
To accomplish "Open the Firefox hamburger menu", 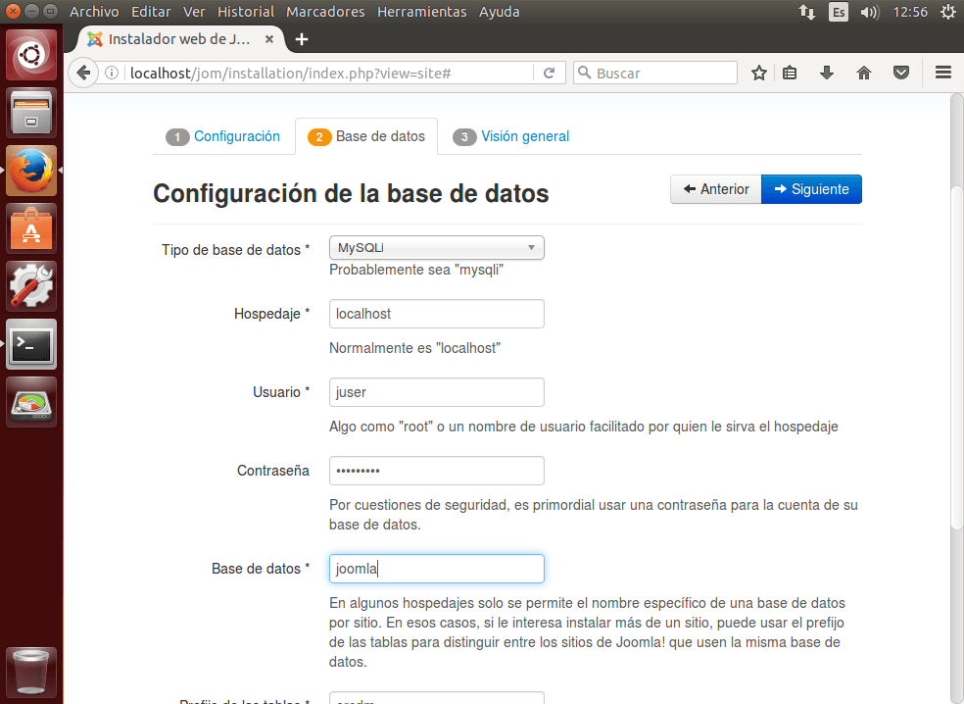I will [943, 74].
